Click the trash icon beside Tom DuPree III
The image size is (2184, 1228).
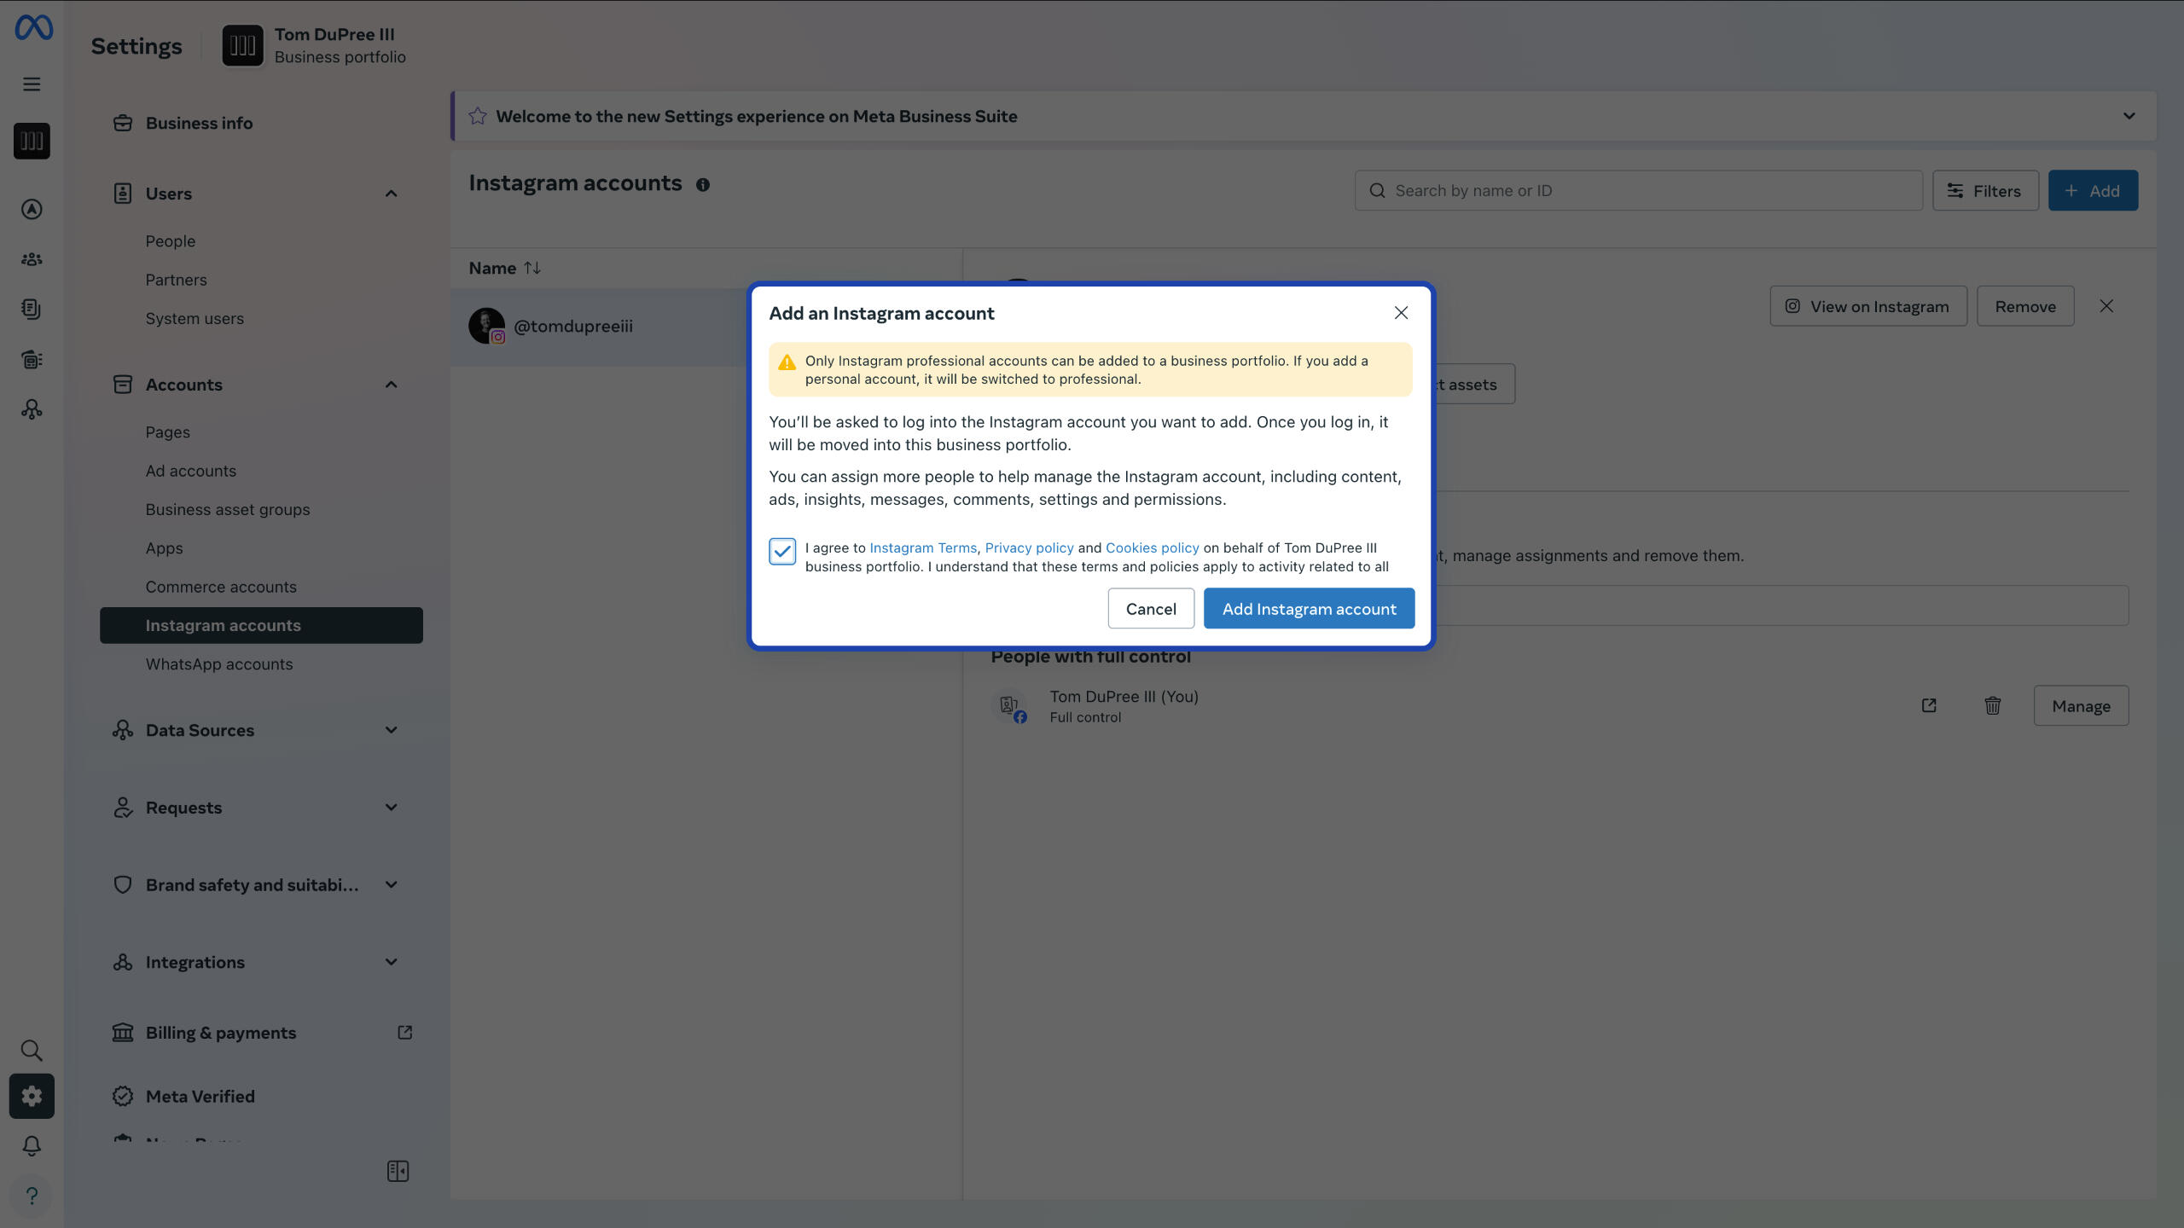(x=1992, y=705)
